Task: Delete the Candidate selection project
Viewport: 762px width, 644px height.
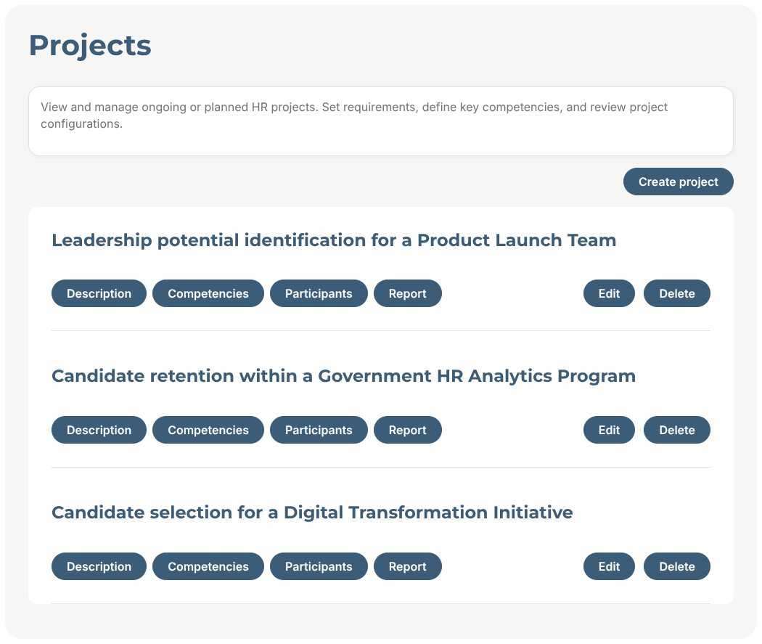Action: pyautogui.click(x=676, y=567)
